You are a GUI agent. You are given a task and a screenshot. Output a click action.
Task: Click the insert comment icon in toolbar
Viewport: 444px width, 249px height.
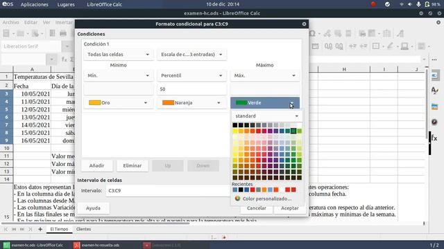338,34
